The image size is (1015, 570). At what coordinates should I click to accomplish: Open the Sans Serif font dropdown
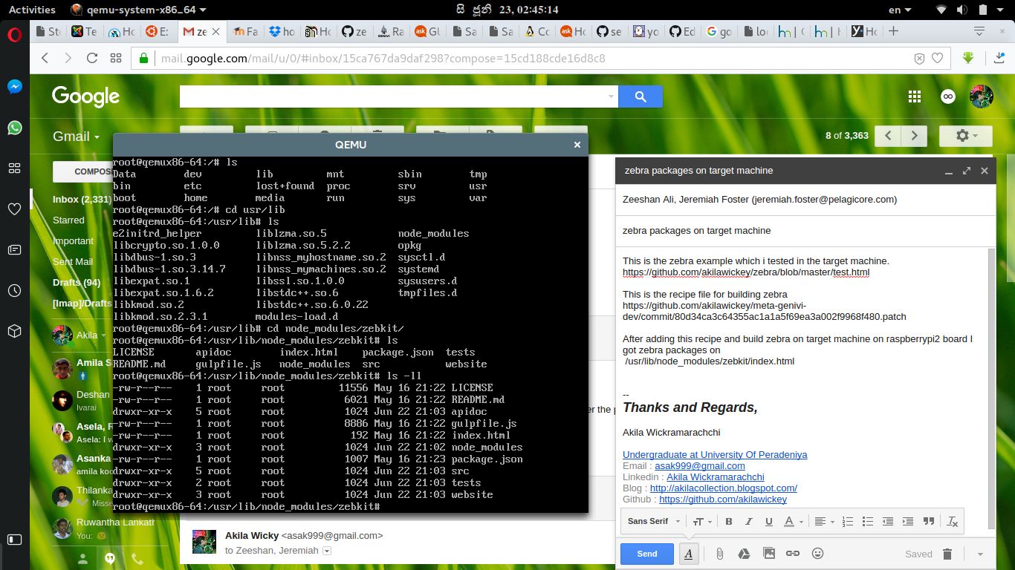pyautogui.click(x=653, y=521)
